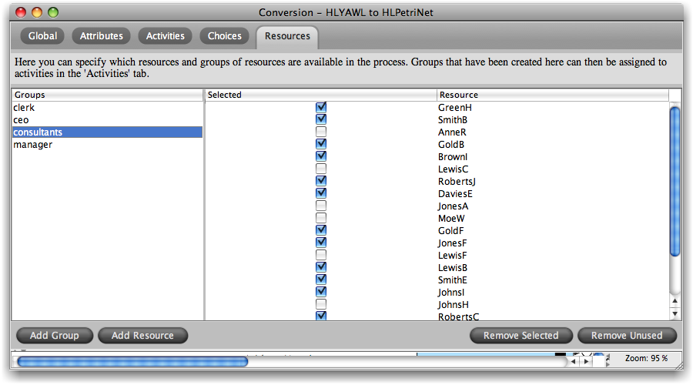Click Remove Selected button
This screenshot has height=385, width=693.
coord(521,336)
